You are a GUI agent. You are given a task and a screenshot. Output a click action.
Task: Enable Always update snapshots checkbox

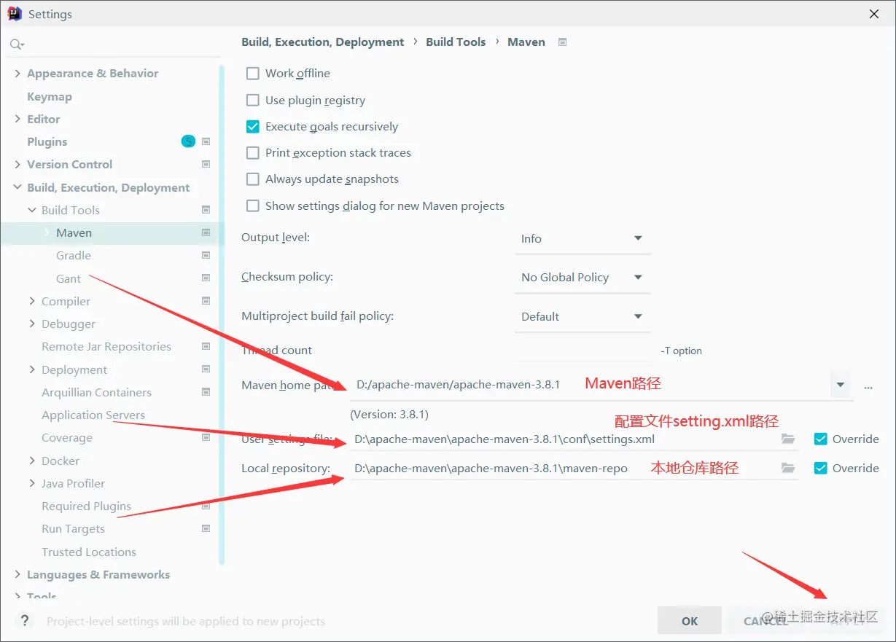(x=253, y=179)
